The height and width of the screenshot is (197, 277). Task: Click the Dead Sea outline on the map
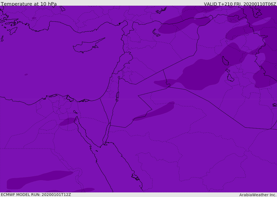click(x=117, y=95)
